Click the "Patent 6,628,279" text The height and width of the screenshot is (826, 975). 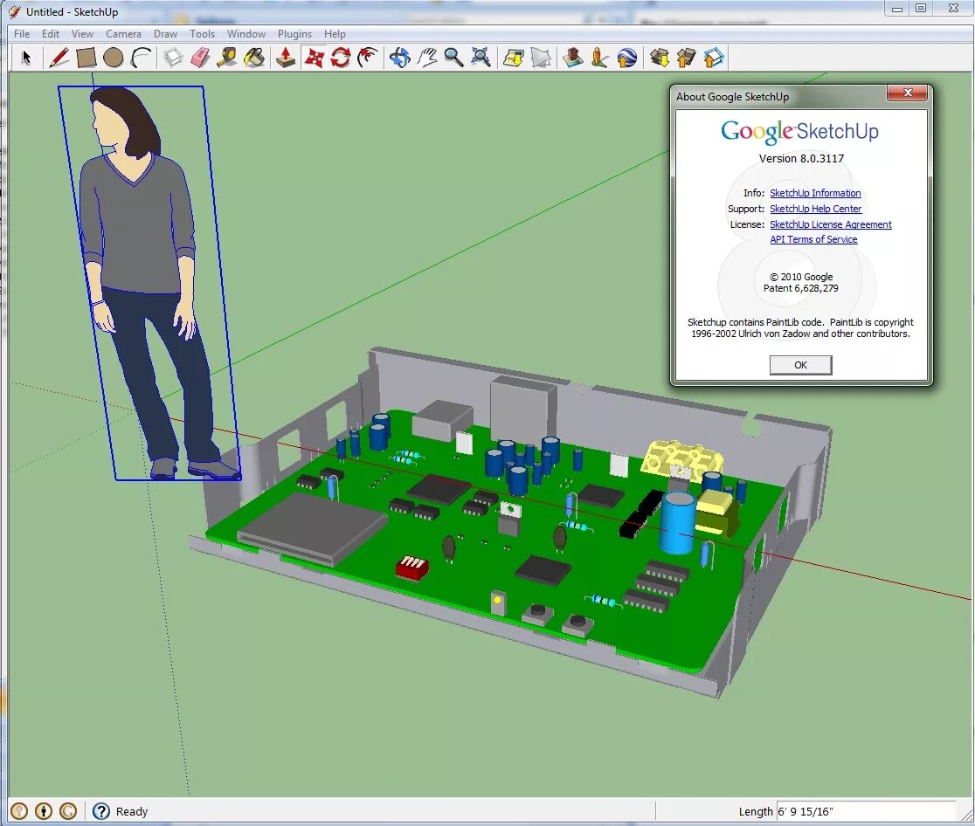[800, 288]
